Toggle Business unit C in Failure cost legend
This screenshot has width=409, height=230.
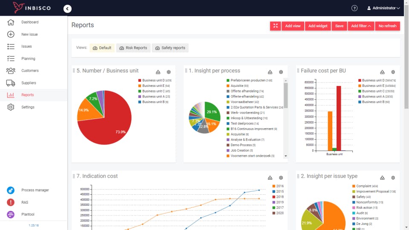pos(376,91)
